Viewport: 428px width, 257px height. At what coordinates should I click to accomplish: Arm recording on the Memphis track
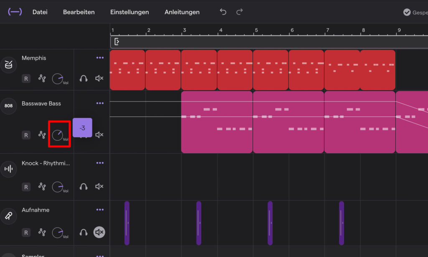point(26,79)
